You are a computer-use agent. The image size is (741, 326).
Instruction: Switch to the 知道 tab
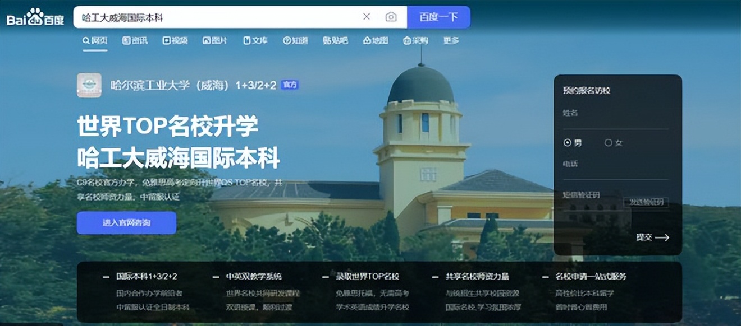point(295,40)
